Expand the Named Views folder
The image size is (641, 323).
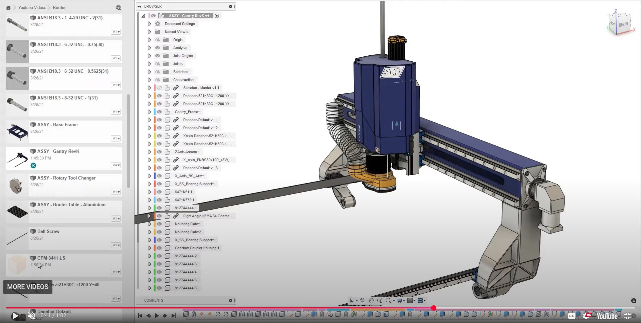[149, 32]
